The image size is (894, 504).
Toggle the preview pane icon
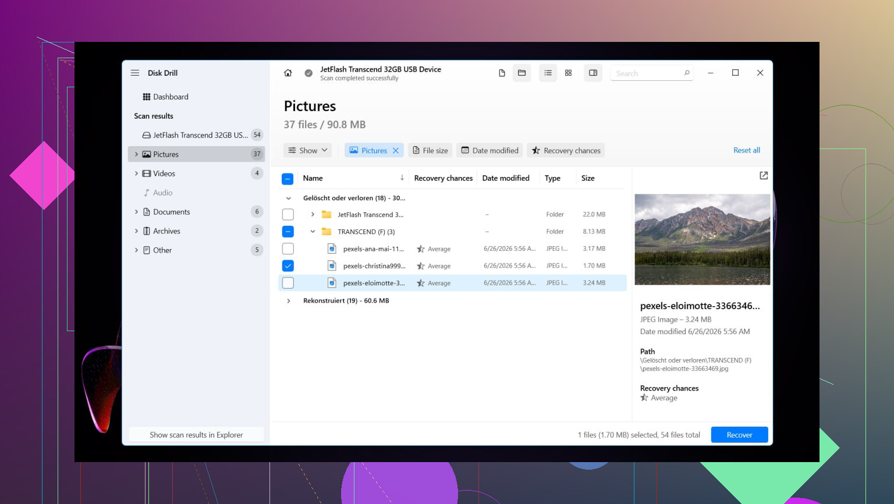pyautogui.click(x=593, y=73)
